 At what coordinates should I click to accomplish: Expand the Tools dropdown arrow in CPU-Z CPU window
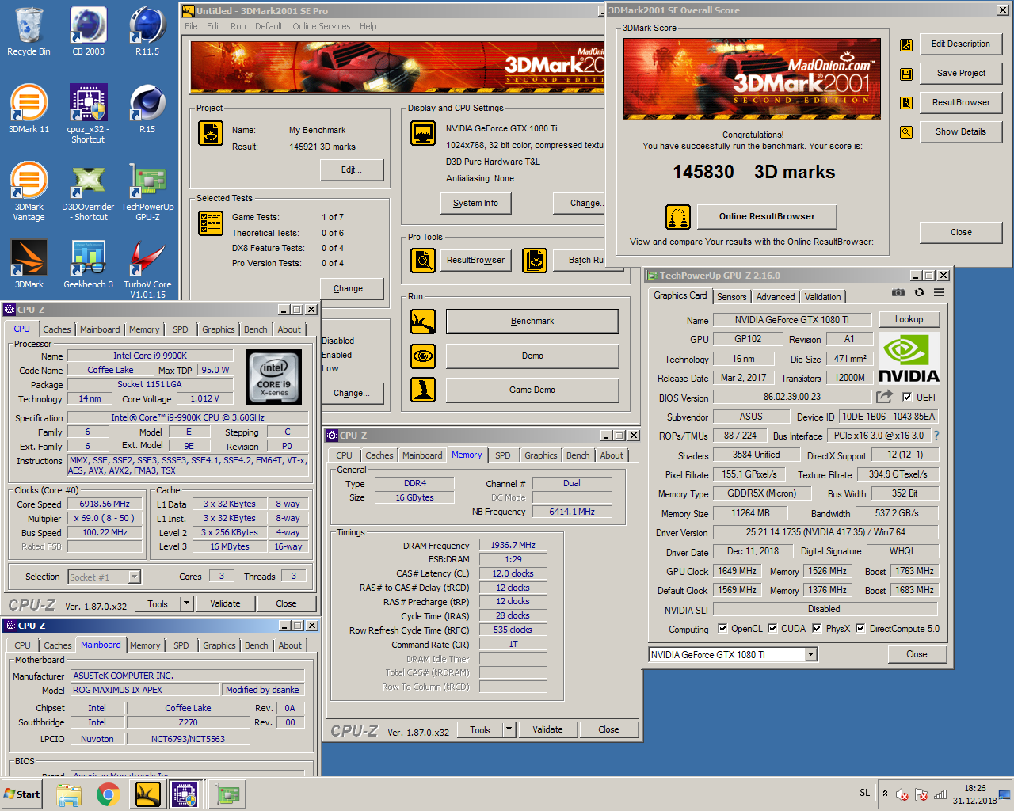[187, 603]
